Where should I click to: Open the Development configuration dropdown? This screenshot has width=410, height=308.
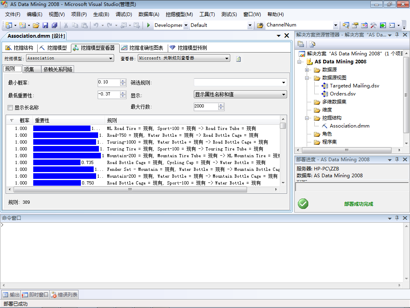186,25
